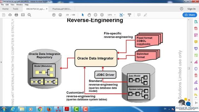
Task: Zoom in with plus icon
Action: pos(102,15)
